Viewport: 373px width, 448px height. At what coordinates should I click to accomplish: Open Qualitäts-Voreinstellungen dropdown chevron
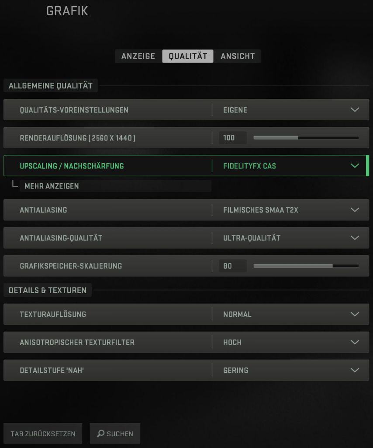[355, 110]
